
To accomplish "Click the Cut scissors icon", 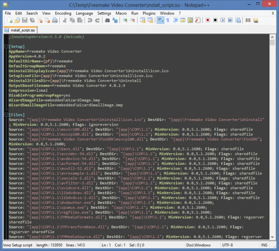I will pos(65,20).
